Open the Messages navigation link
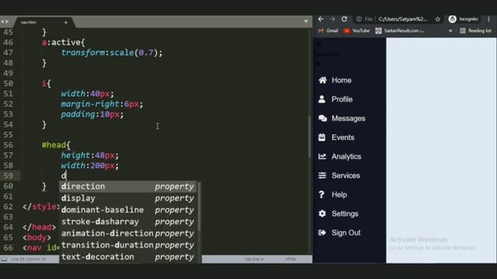 349,119
